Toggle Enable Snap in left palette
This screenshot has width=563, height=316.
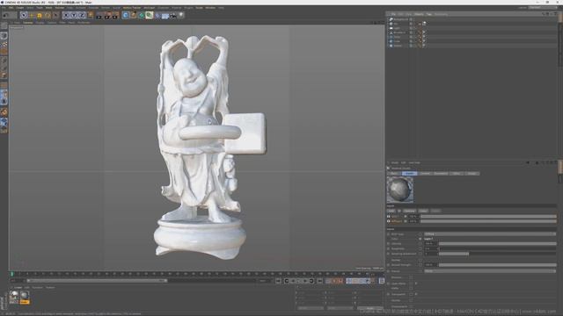click(x=4, y=112)
